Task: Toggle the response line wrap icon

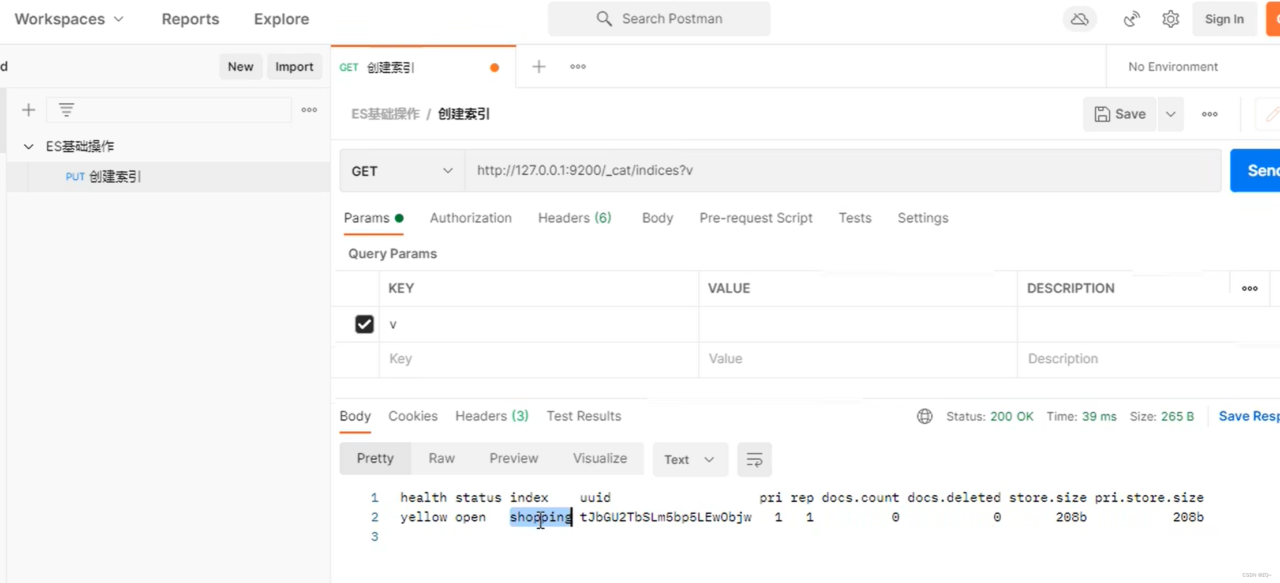Action: point(754,460)
